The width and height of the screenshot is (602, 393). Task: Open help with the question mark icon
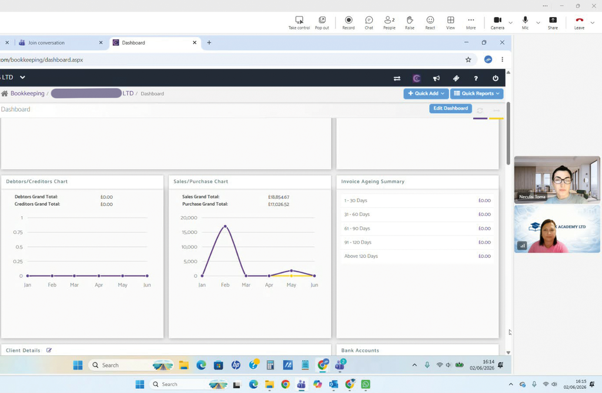point(476,78)
